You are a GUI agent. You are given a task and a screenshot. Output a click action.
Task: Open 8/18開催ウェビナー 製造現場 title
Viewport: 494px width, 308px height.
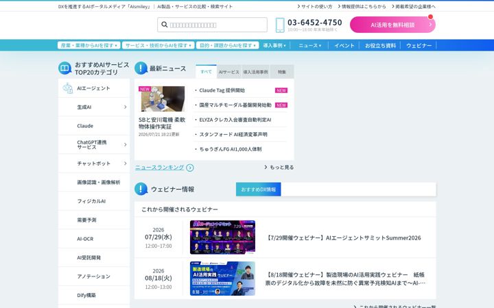345,279
